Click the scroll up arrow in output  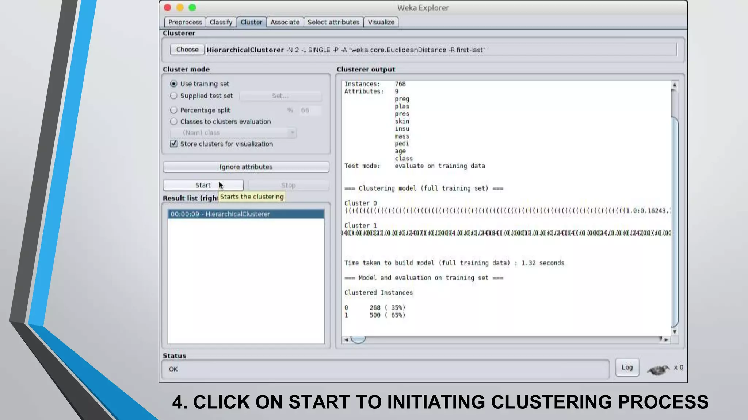[675, 85]
